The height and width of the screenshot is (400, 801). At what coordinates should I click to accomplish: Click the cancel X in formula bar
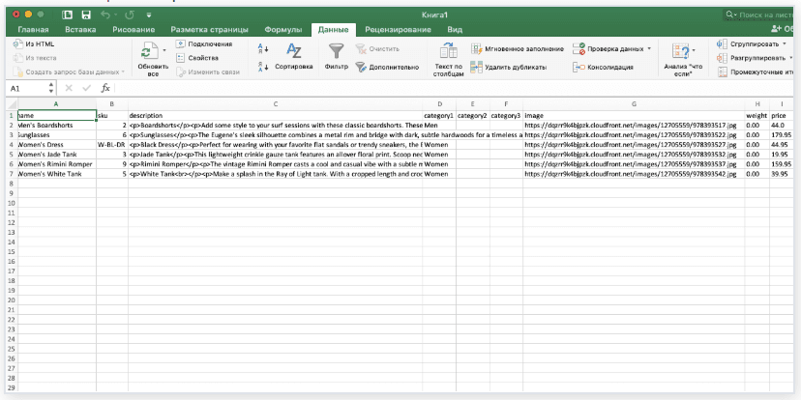coord(69,88)
